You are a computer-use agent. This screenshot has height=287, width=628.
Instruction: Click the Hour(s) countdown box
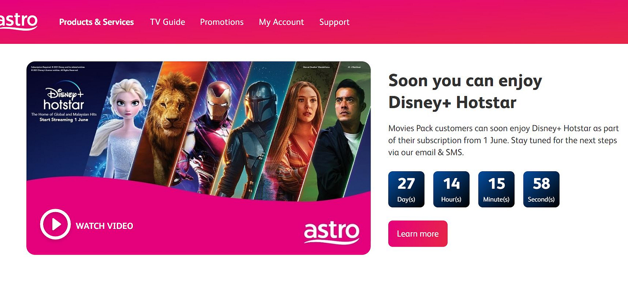(x=451, y=189)
